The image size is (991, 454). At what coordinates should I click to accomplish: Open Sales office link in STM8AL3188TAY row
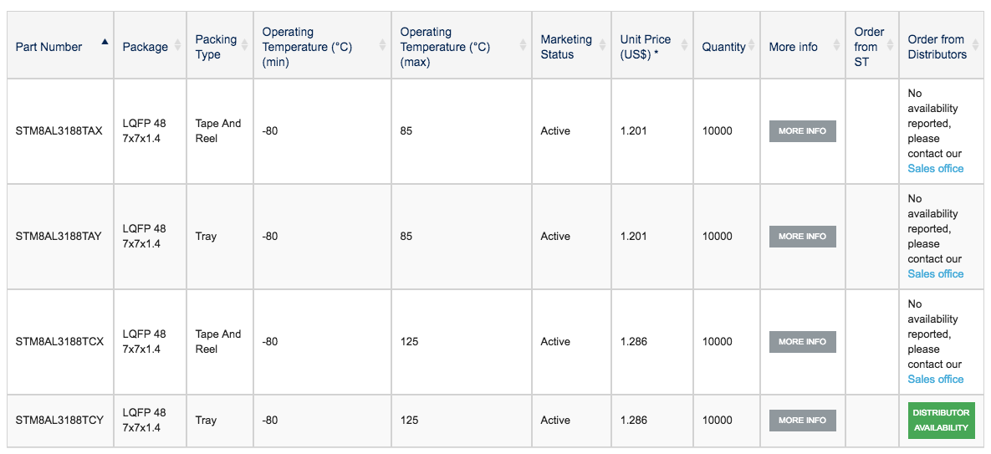coord(935,273)
